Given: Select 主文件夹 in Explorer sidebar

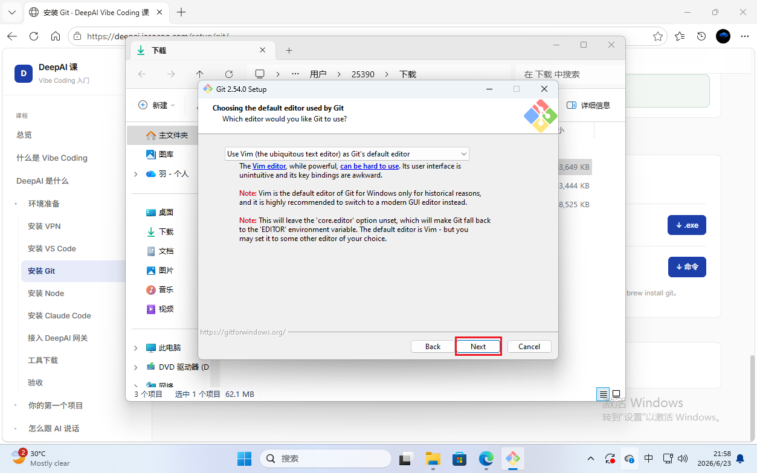Looking at the screenshot, I should point(173,135).
